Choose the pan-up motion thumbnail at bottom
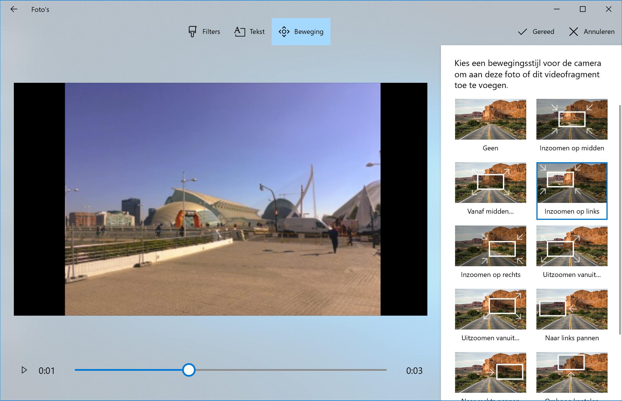The width and height of the screenshot is (622, 401). 572,372
